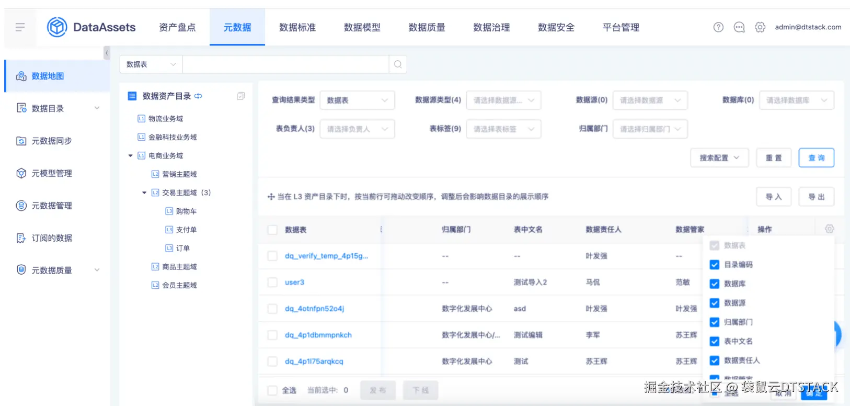The image size is (850, 406).
Task: Check the table header select-all checkbox
Action: coord(272,230)
